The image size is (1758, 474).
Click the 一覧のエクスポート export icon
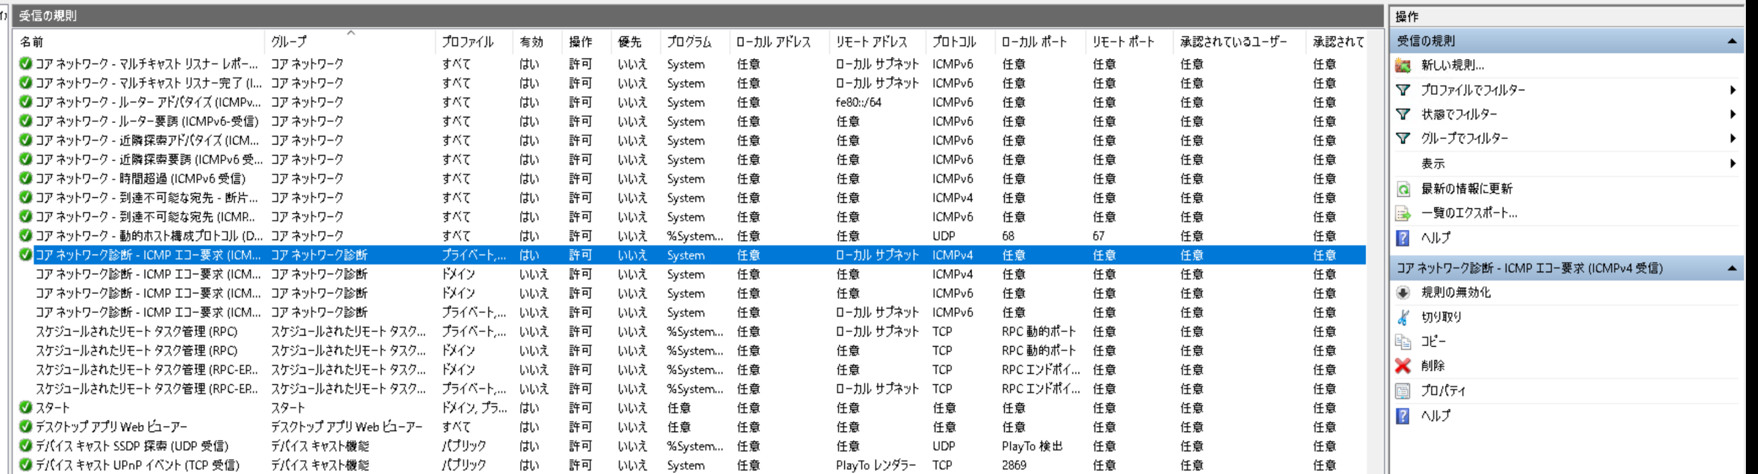pos(1403,214)
